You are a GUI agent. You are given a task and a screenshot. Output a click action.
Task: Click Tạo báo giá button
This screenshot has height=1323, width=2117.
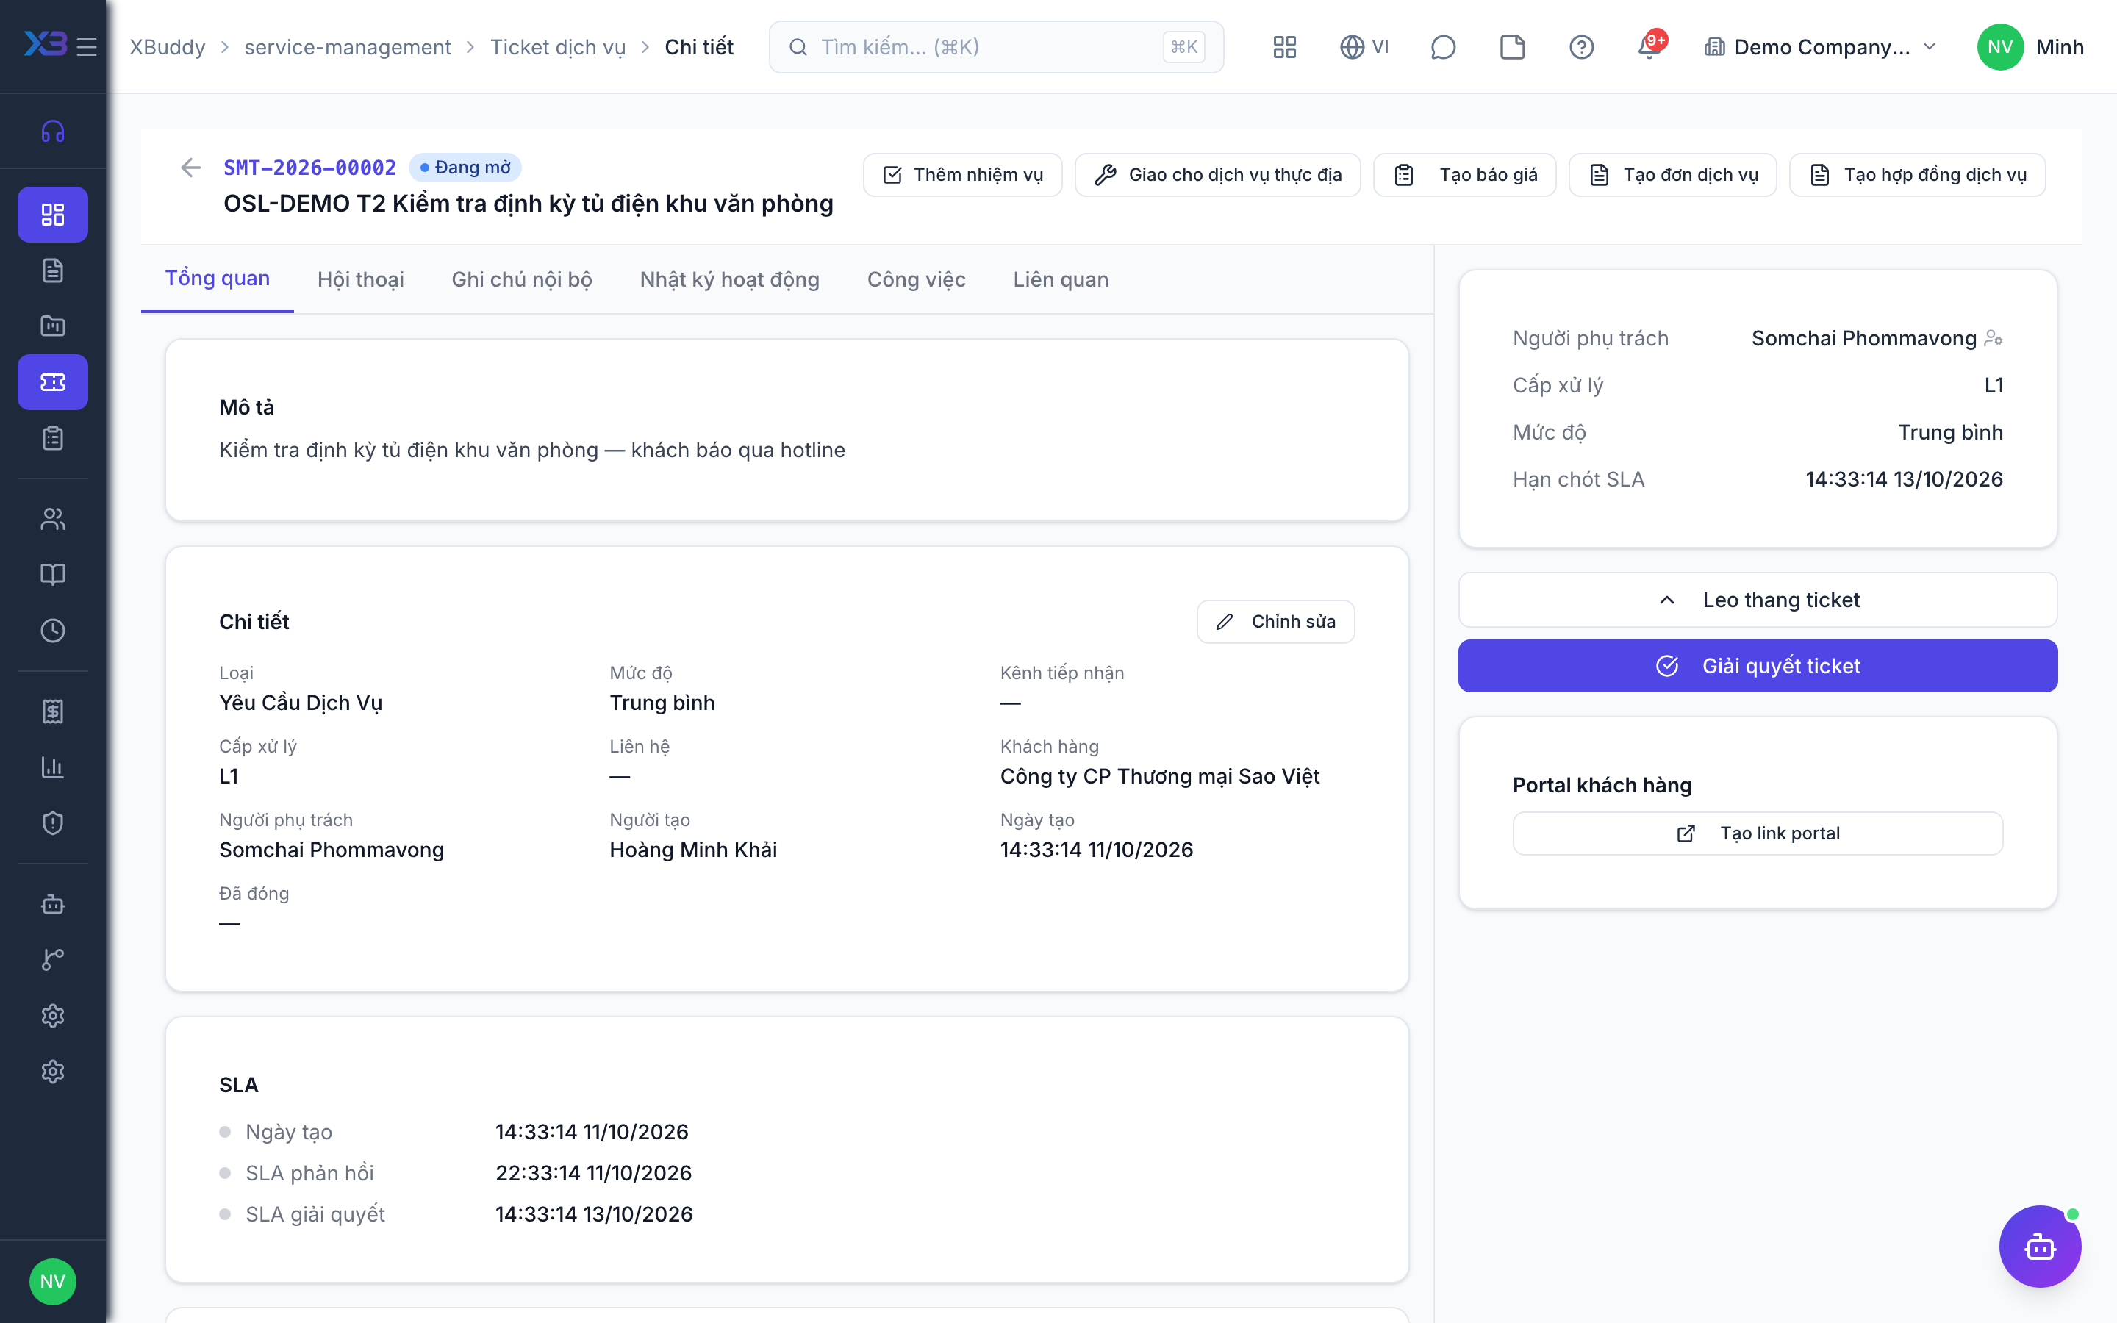(1464, 175)
